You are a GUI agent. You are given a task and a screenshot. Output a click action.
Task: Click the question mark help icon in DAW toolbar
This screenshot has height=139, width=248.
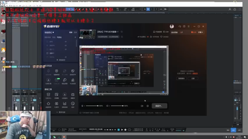click(157, 9)
